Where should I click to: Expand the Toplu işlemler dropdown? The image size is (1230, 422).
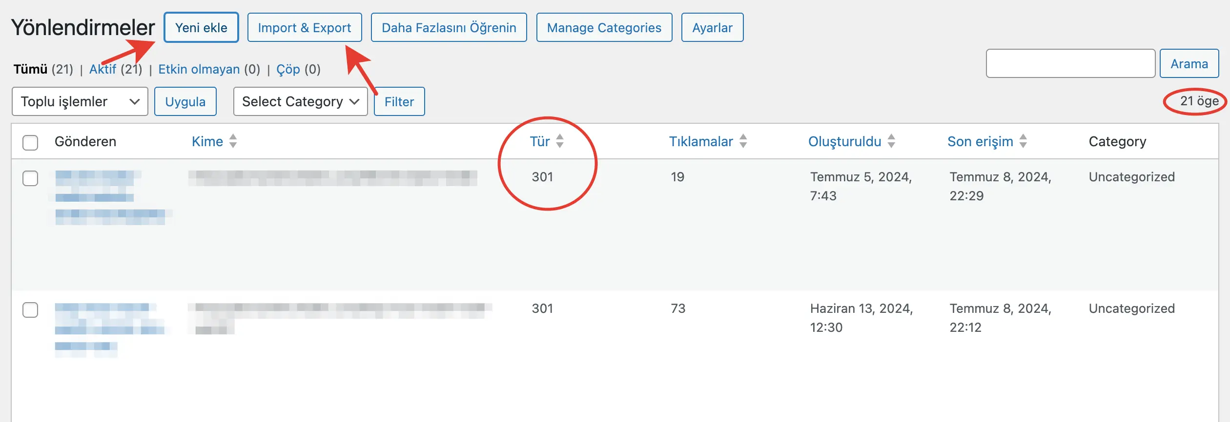(x=80, y=101)
